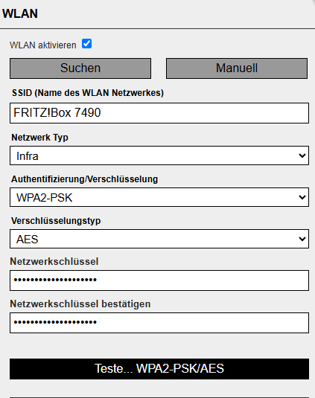Click the chevron arrow of the WPA2-PSK dropdown
315x398 pixels.
click(302, 197)
